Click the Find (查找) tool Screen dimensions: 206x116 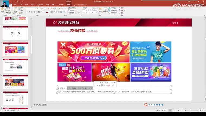[x=122, y=8]
